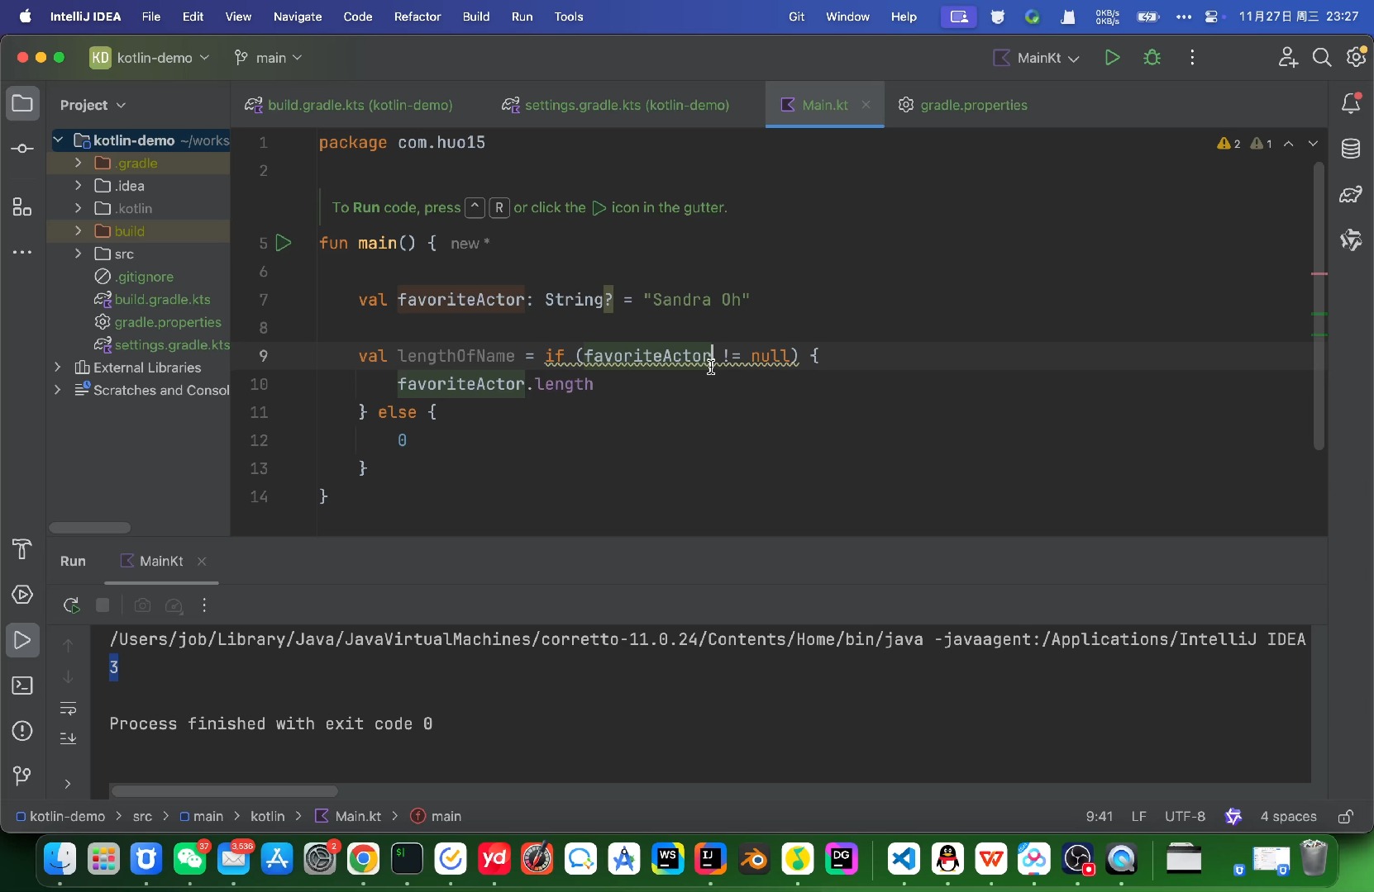The height and width of the screenshot is (892, 1374).
Task: Go to previous highlighted problem arrow
Action: tap(1289, 144)
